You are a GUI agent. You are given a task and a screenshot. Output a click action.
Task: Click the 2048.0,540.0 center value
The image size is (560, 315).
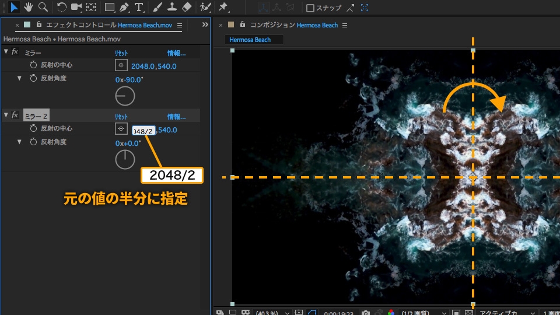coord(153,66)
